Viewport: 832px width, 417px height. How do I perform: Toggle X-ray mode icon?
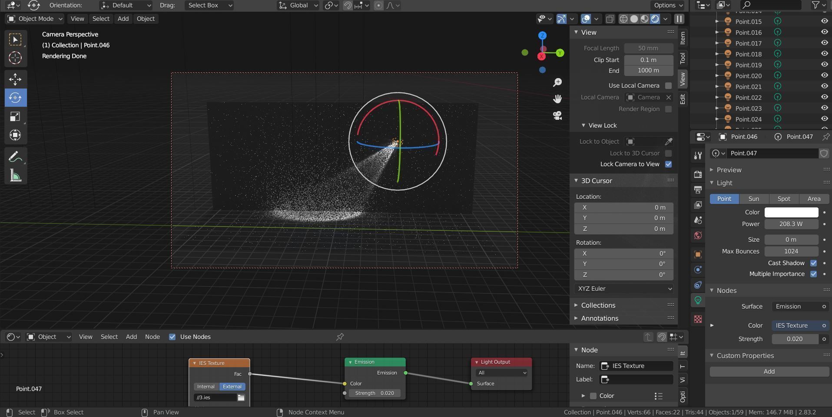click(610, 19)
